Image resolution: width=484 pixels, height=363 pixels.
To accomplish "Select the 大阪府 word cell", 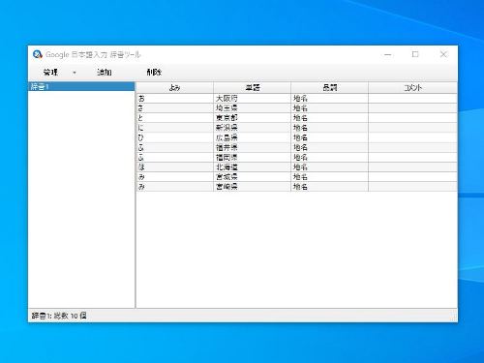I will (252, 99).
